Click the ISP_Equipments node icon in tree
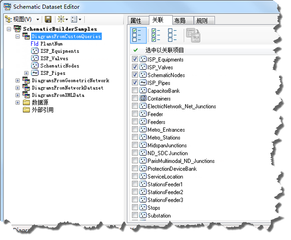 (x=35, y=51)
